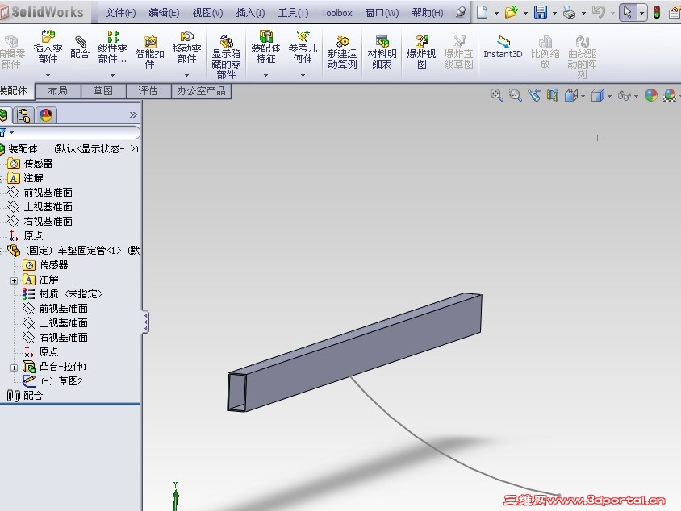Click the View Orientation cube icon
This screenshot has height=511, width=681.
click(571, 95)
